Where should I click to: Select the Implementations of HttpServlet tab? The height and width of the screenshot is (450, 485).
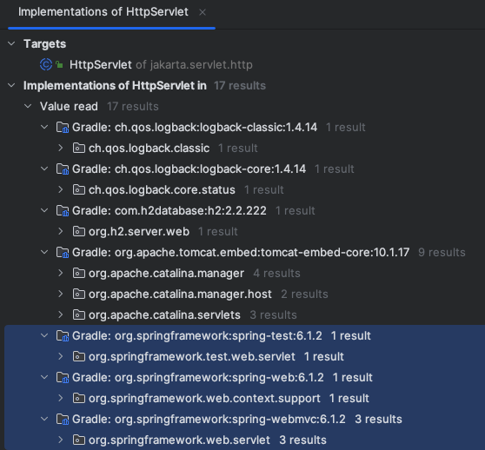point(103,12)
